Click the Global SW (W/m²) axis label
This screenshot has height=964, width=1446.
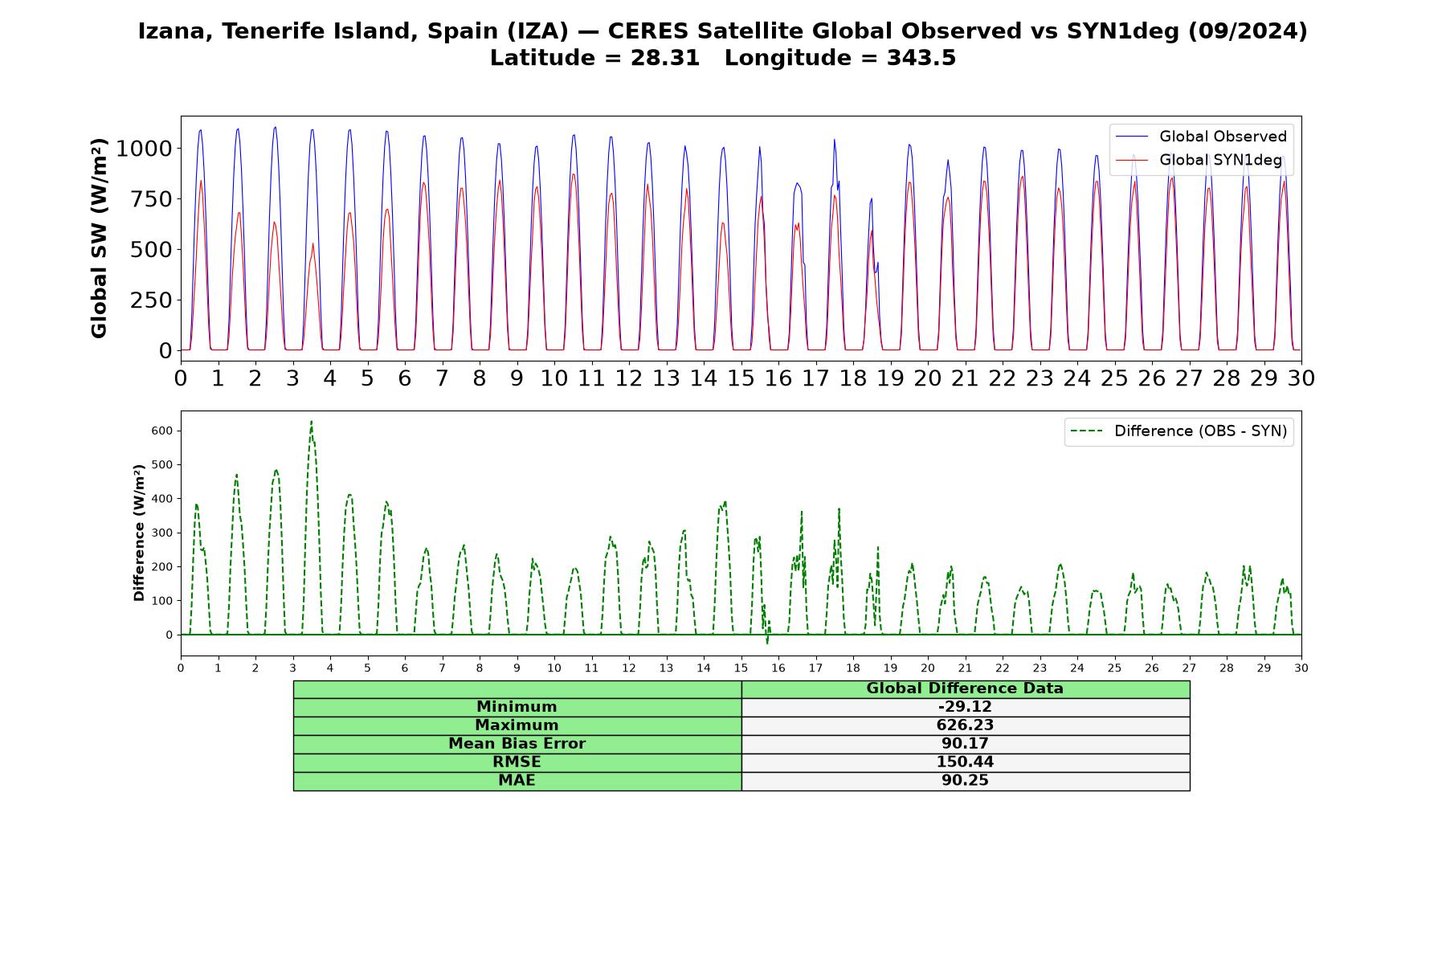pyautogui.click(x=99, y=238)
